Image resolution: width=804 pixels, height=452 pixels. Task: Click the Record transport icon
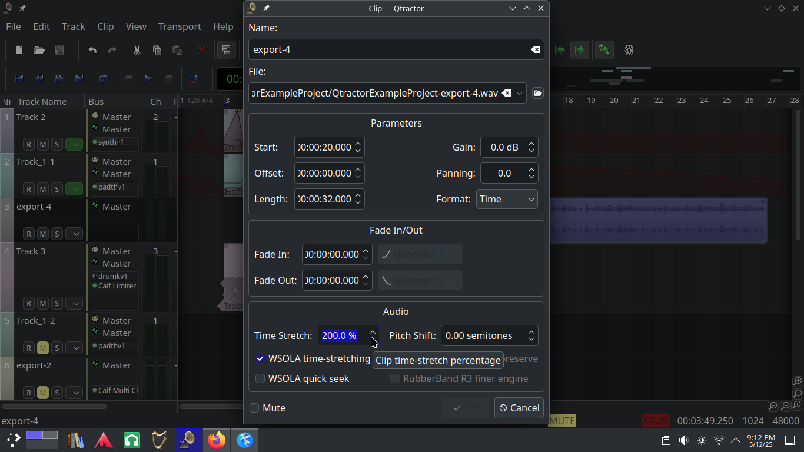click(168, 79)
